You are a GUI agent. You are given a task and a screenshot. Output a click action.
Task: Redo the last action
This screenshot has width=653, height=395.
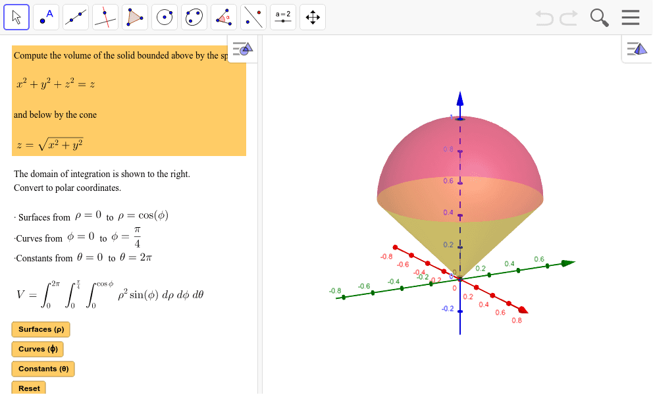point(569,18)
